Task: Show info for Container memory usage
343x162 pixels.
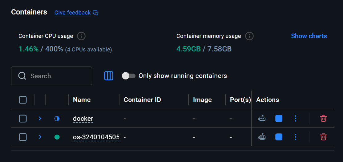Action: click(249, 36)
